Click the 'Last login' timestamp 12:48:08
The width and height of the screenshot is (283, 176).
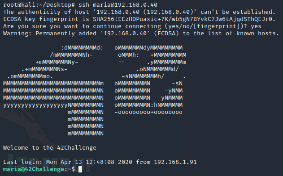click(100, 162)
